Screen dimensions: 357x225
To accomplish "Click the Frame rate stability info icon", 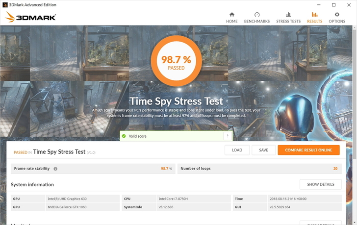I will [55, 169].
